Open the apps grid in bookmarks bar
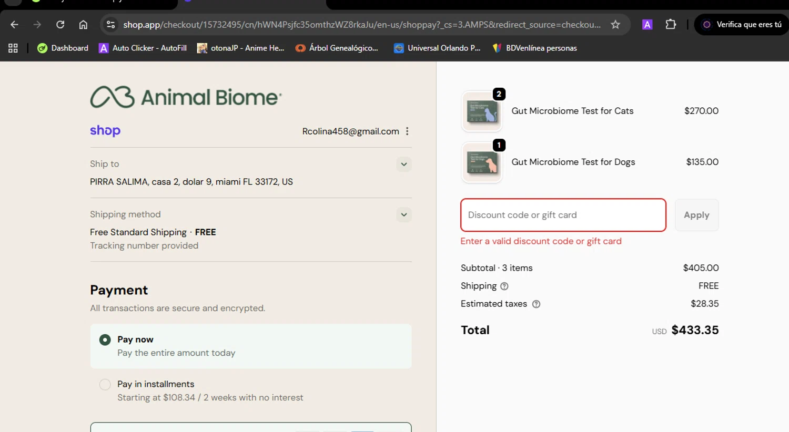This screenshot has width=789, height=432. pos(13,48)
